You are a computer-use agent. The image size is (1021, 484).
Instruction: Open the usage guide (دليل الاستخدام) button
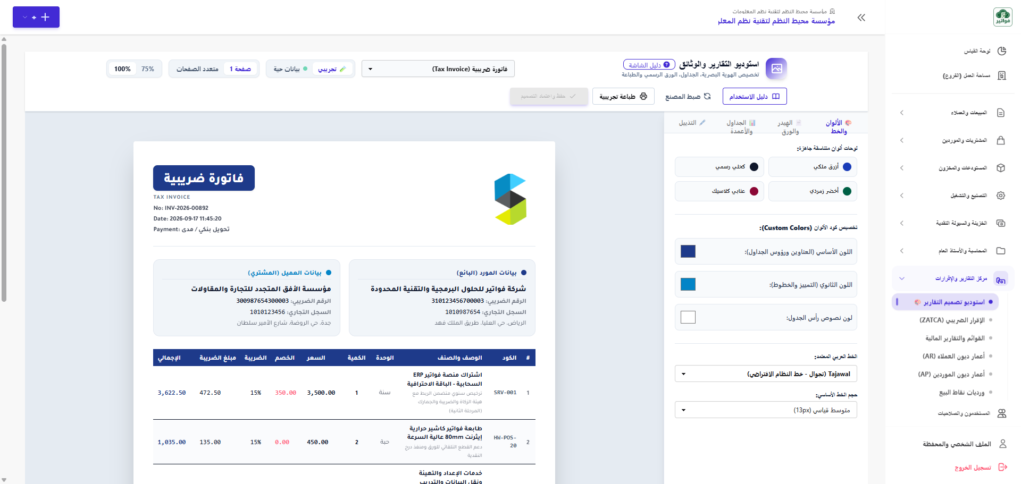click(755, 96)
